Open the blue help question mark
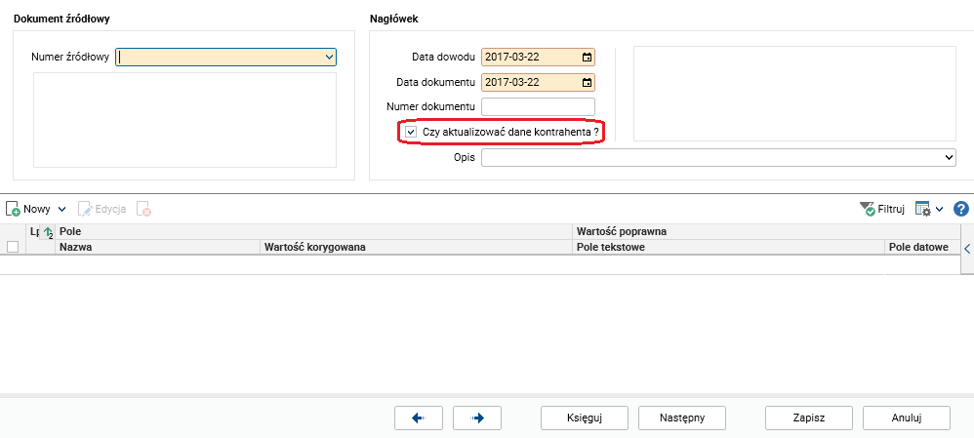The width and height of the screenshot is (974, 438). [960, 209]
